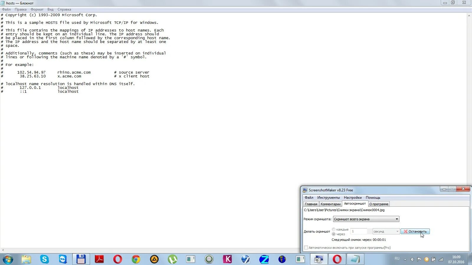Screen dimensions: 472x265
Task: Click the Notepad title bar icon
Action: pos(3,3)
